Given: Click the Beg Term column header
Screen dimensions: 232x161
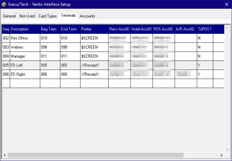Looking at the screenshot, I should 50,29.
